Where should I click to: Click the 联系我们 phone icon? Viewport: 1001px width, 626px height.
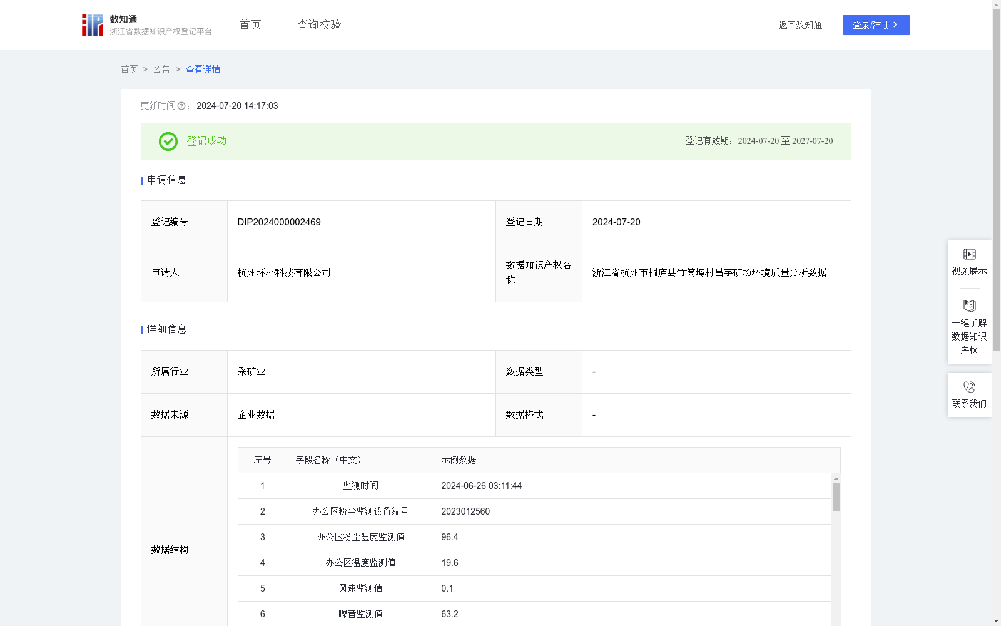[x=969, y=387]
